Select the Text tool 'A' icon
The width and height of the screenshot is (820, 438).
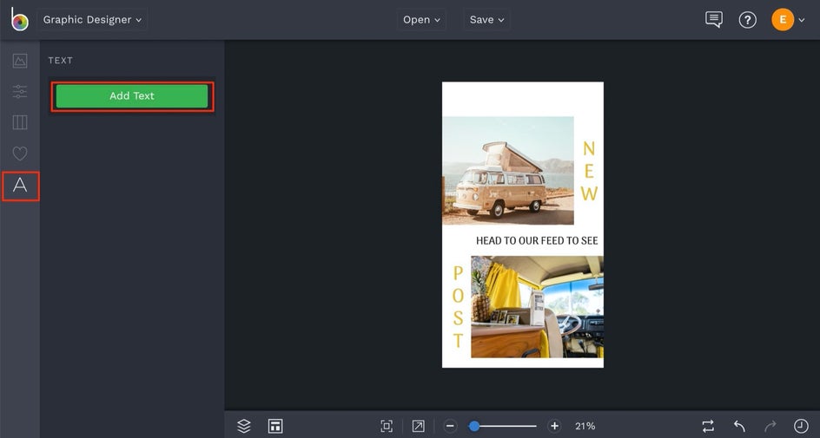[20, 186]
